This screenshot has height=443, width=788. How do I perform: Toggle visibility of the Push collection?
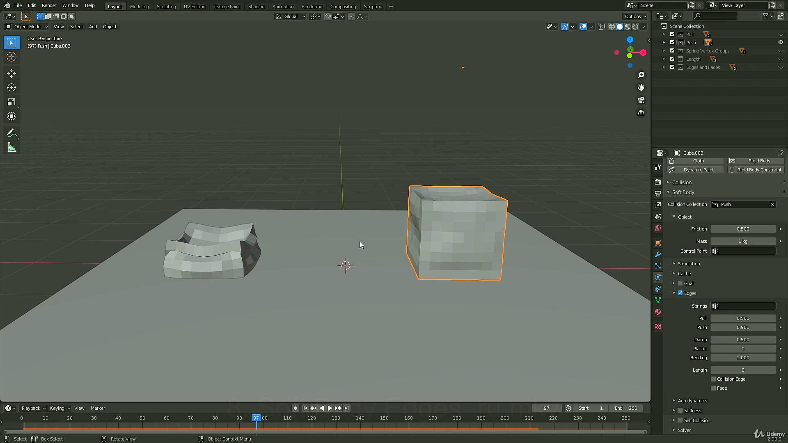(x=781, y=42)
